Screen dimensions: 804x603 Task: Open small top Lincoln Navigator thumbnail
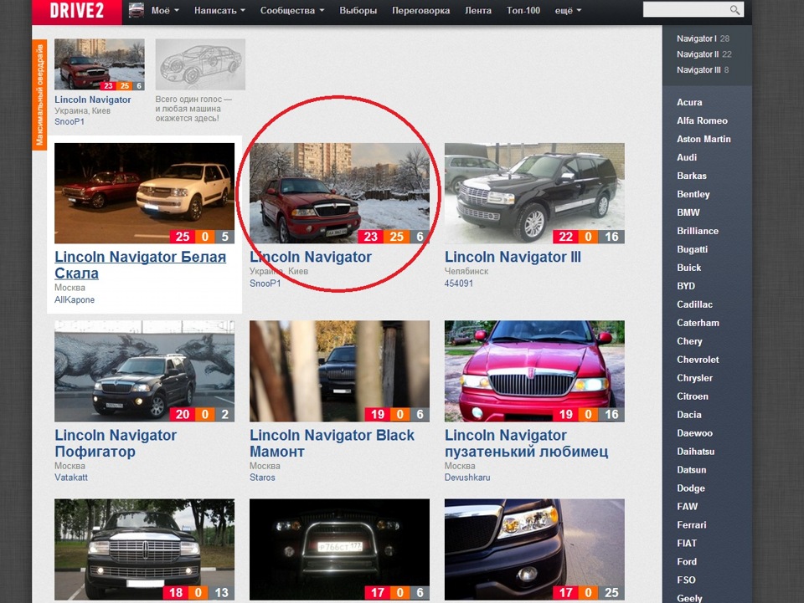click(100, 64)
